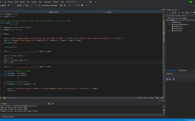The width and height of the screenshot is (195, 121).
Task: Click the Find in Files folder icon
Action: pyautogui.click(x=61, y=5)
